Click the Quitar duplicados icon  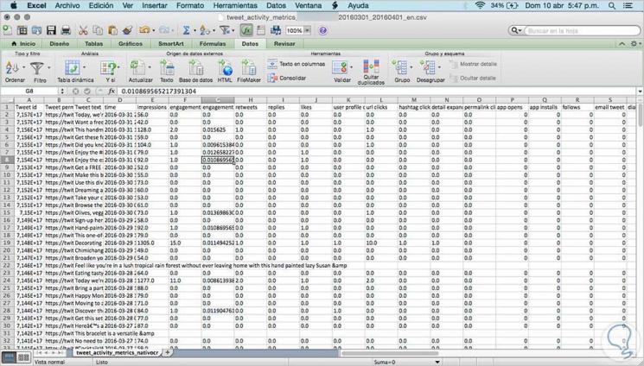click(371, 66)
